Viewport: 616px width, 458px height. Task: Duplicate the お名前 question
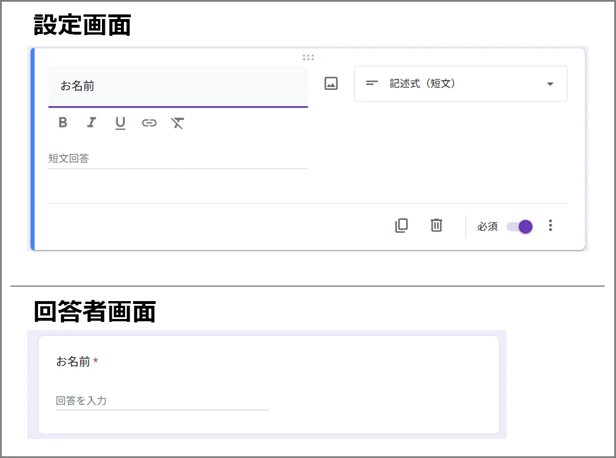click(402, 226)
